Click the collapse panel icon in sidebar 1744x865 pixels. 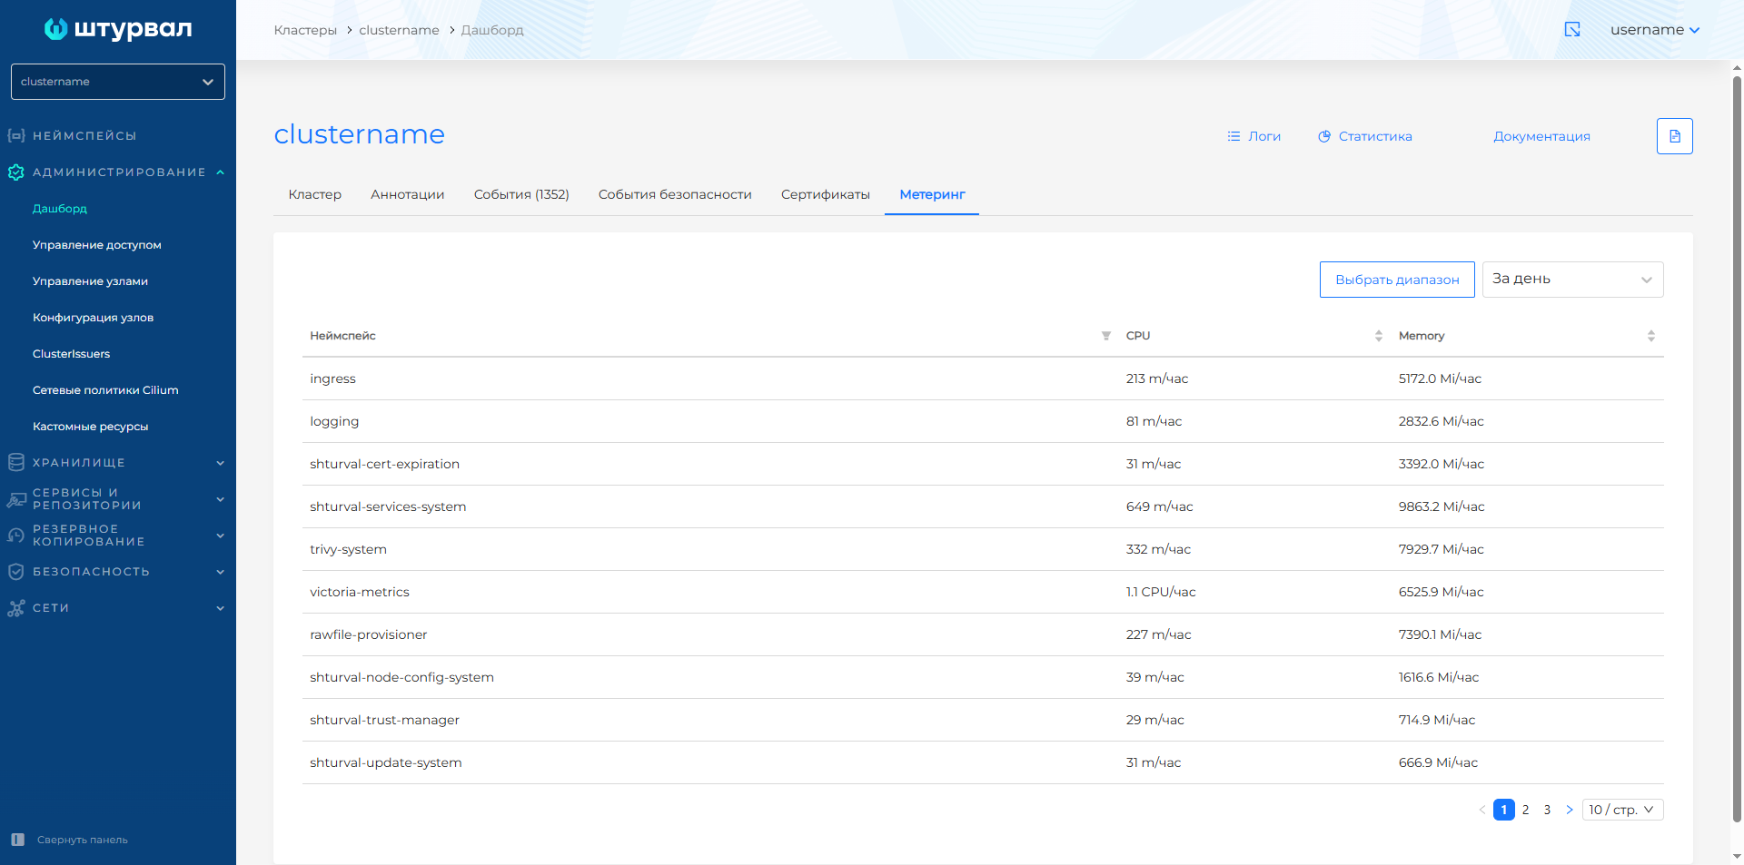(x=18, y=840)
